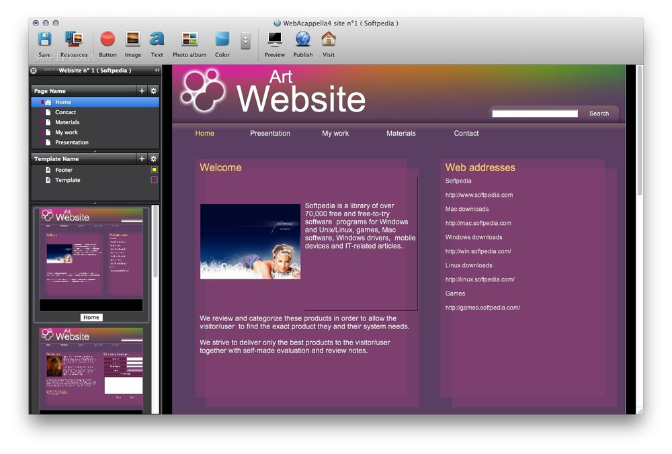Open the Materials navigation tab

(401, 133)
